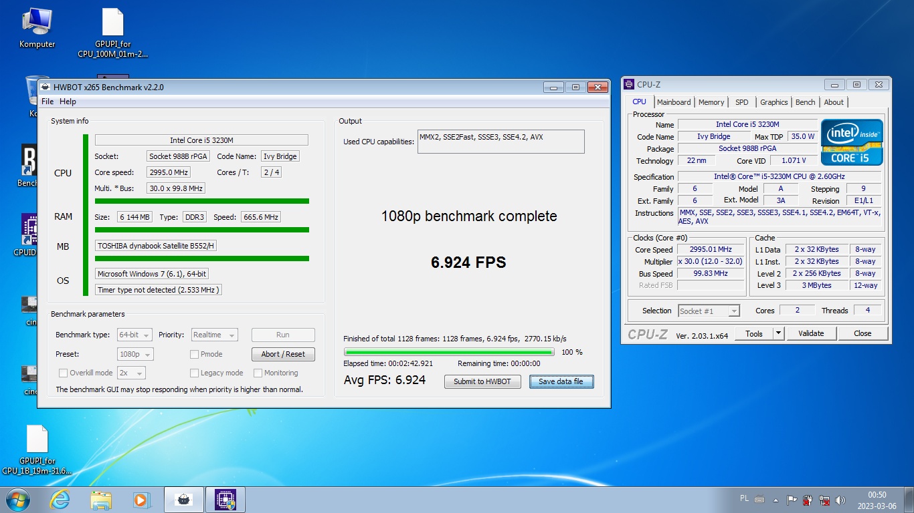This screenshot has height=513, width=914.
Task: Open Windows Explorer from taskbar
Action: tap(101, 500)
